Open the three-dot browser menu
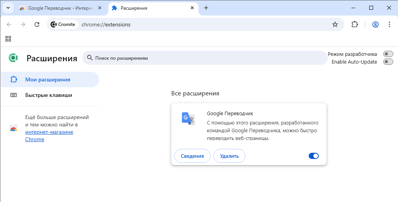 389,24
